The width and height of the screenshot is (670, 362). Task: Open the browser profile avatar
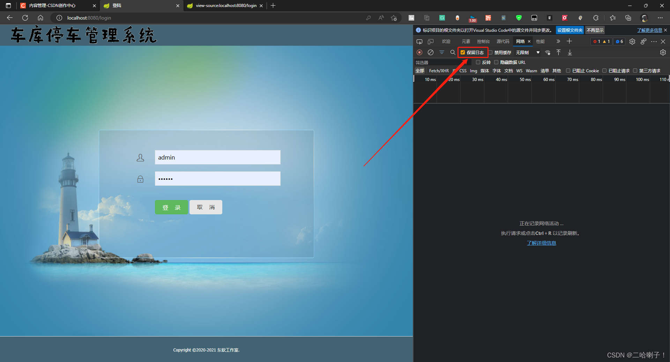point(645,18)
